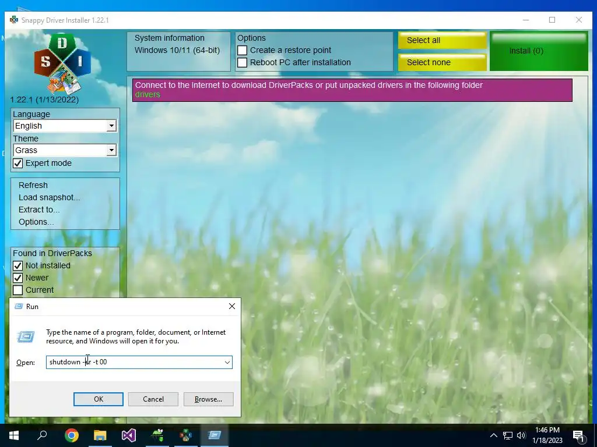
Task: Switch to the Run dialog taskbar icon
Action: 215,435
